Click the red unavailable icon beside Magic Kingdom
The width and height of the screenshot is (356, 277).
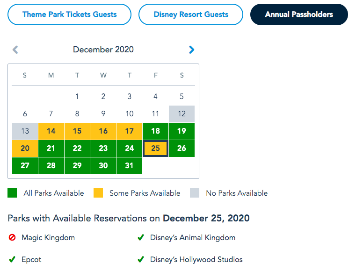click(12, 237)
